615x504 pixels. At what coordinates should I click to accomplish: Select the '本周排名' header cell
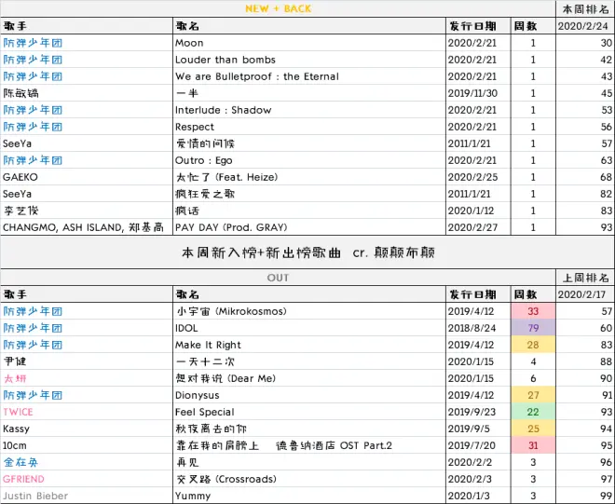point(585,9)
